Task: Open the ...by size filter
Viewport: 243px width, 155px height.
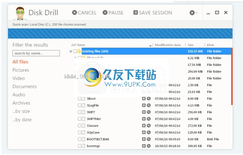Action: point(21,111)
